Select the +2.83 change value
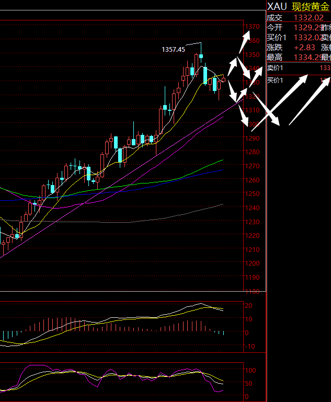This screenshot has height=402, width=331. click(x=304, y=48)
